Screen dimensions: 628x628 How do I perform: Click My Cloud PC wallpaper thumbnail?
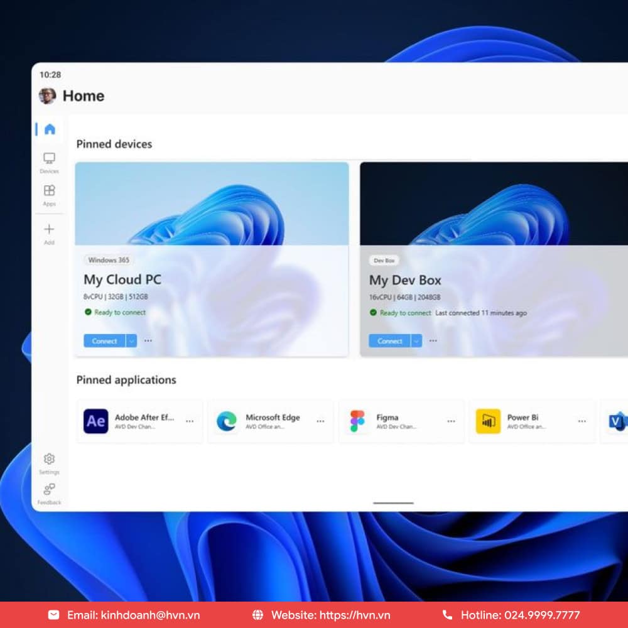212,203
